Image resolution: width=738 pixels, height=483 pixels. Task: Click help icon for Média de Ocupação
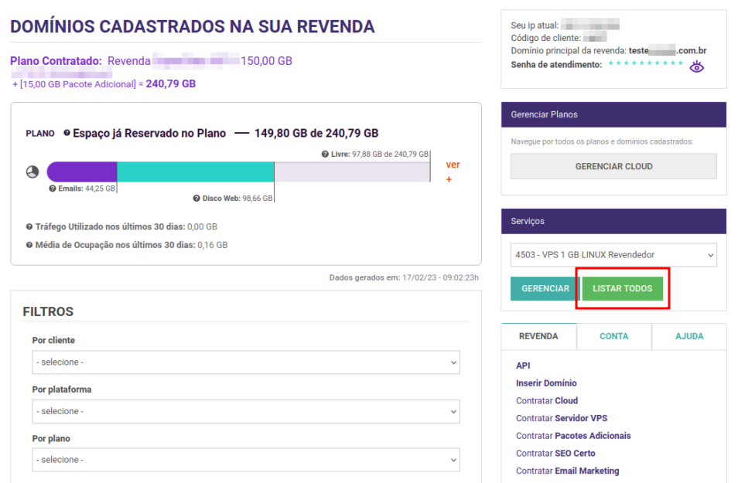(x=29, y=245)
